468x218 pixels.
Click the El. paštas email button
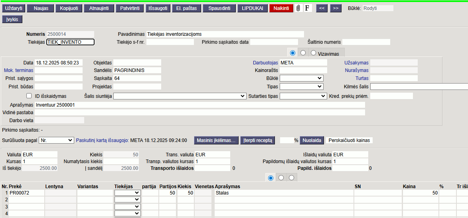click(x=186, y=8)
